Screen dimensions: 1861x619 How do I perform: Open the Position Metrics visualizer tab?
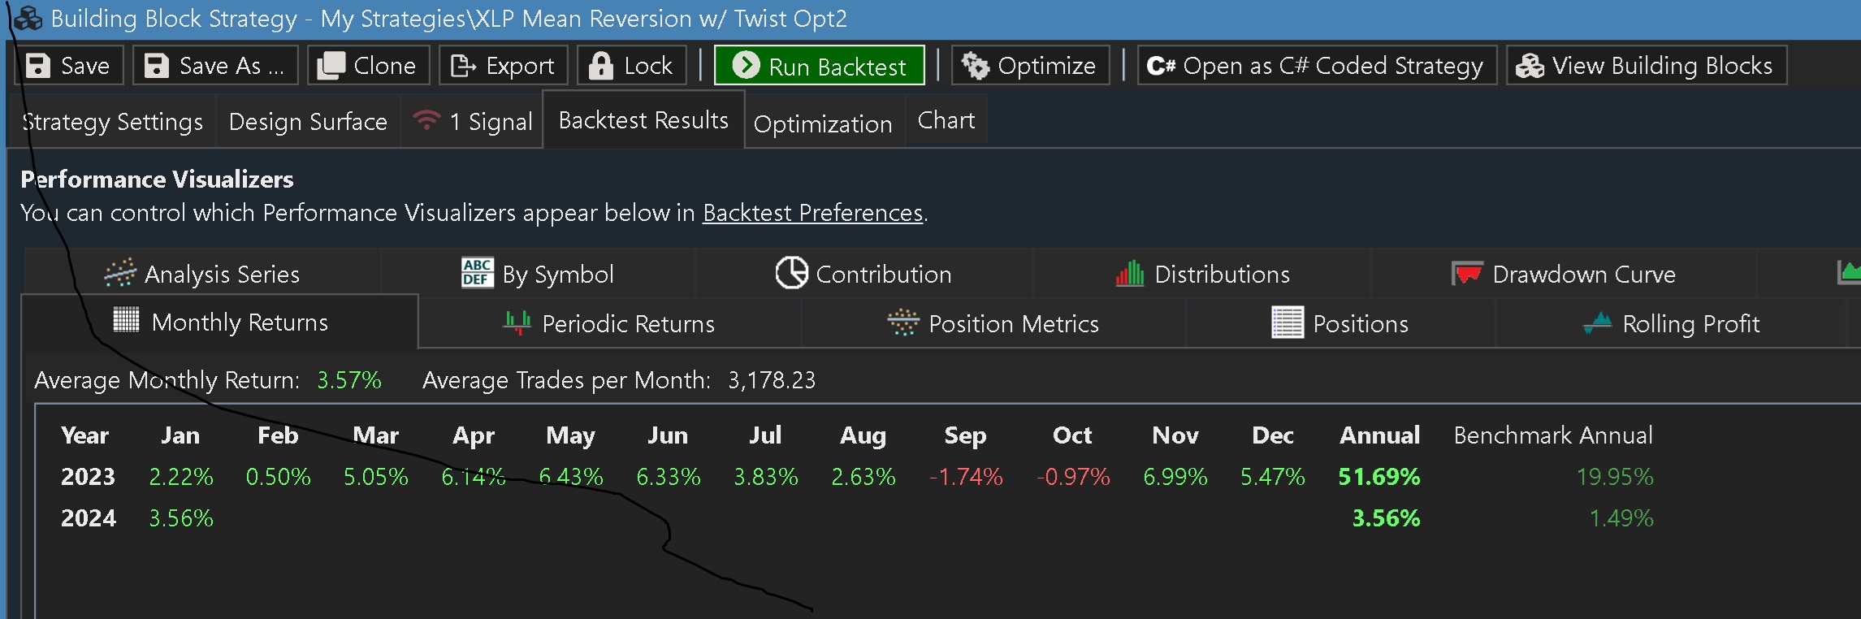click(993, 324)
